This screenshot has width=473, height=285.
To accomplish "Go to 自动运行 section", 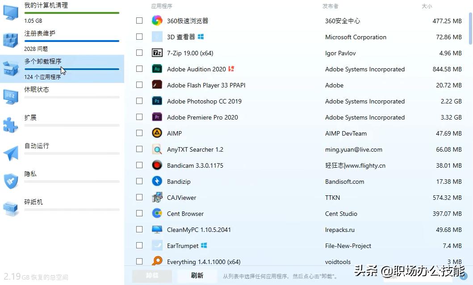I will (62, 153).
